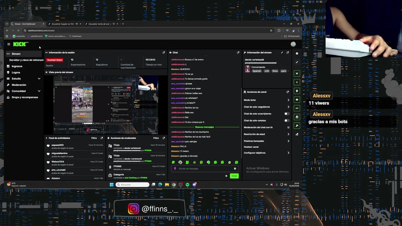Toggle the note page sidebar icon
Image resolution: width=402 pixels, height=226 pixels.
[x=297, y=91]
